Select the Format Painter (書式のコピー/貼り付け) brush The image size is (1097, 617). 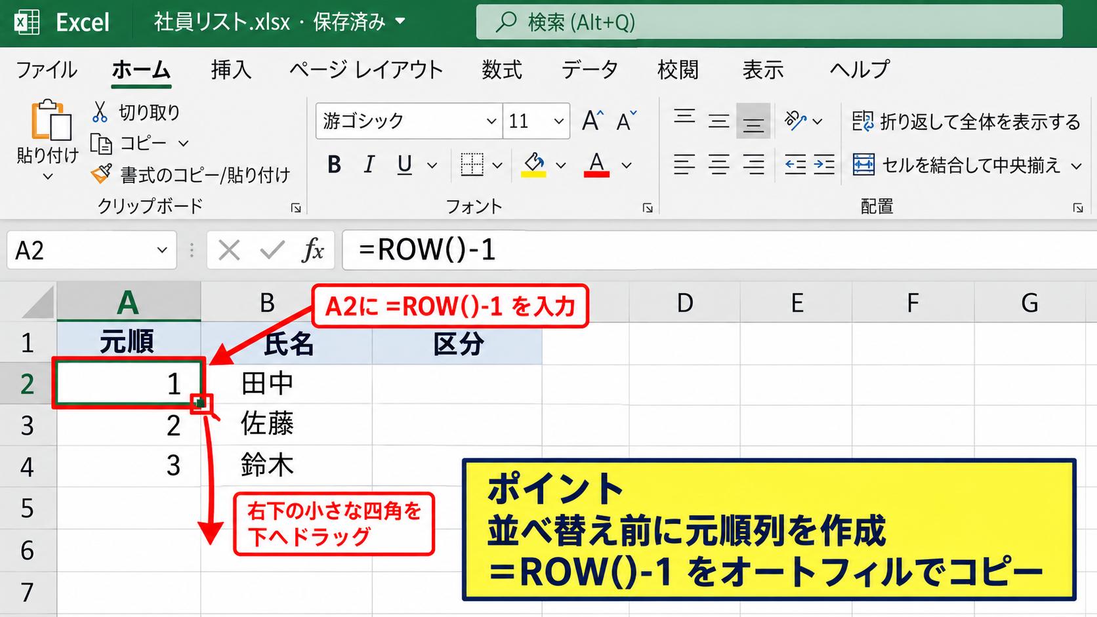pyautogui.click(x=101, y=174)
